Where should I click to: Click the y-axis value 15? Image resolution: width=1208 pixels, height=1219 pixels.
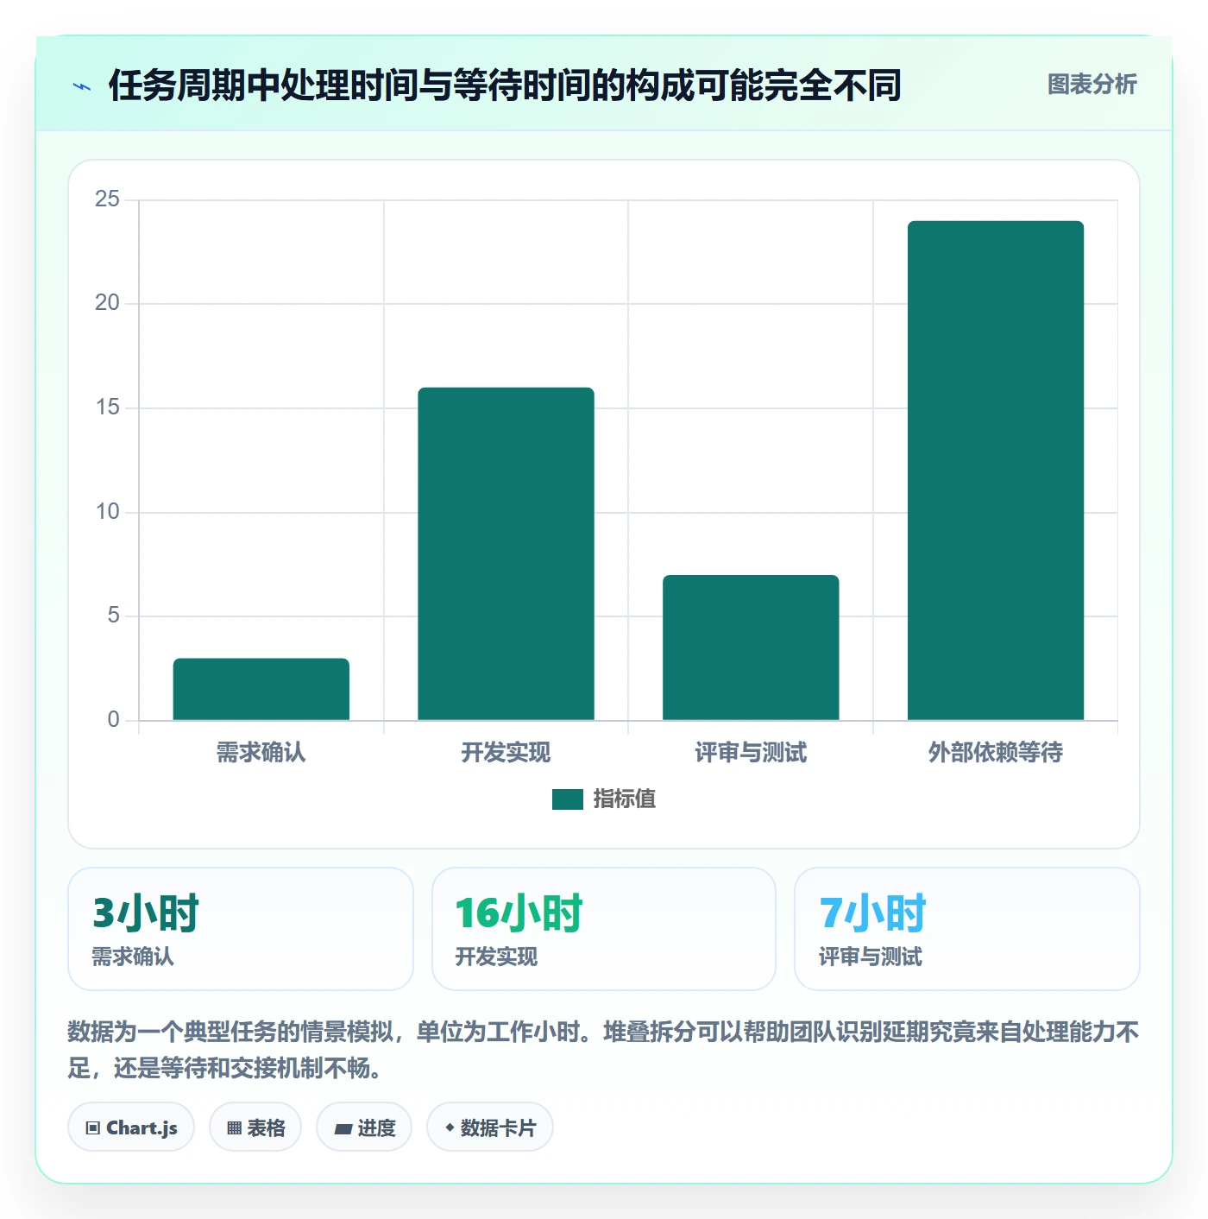[x=108, y=407]
